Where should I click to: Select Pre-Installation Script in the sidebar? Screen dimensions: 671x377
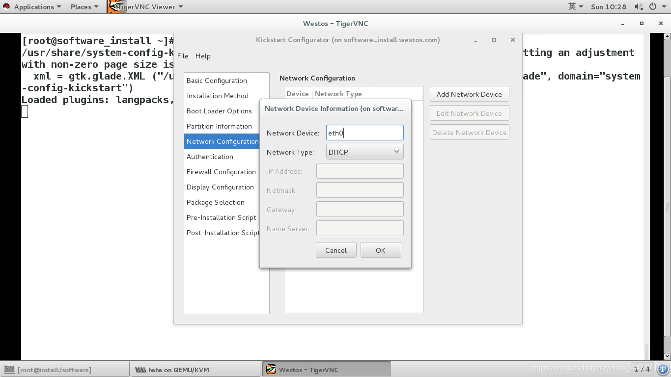(x=222, y=217)
